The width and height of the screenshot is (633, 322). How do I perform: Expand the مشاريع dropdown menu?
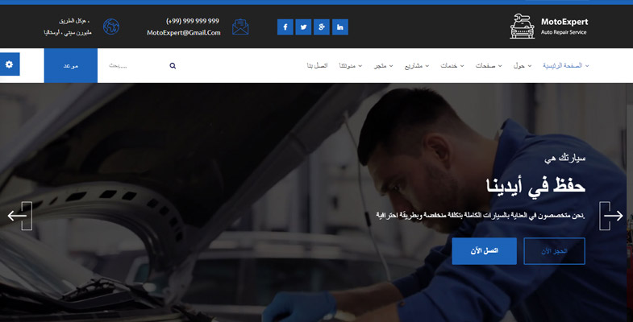(414, 65)
